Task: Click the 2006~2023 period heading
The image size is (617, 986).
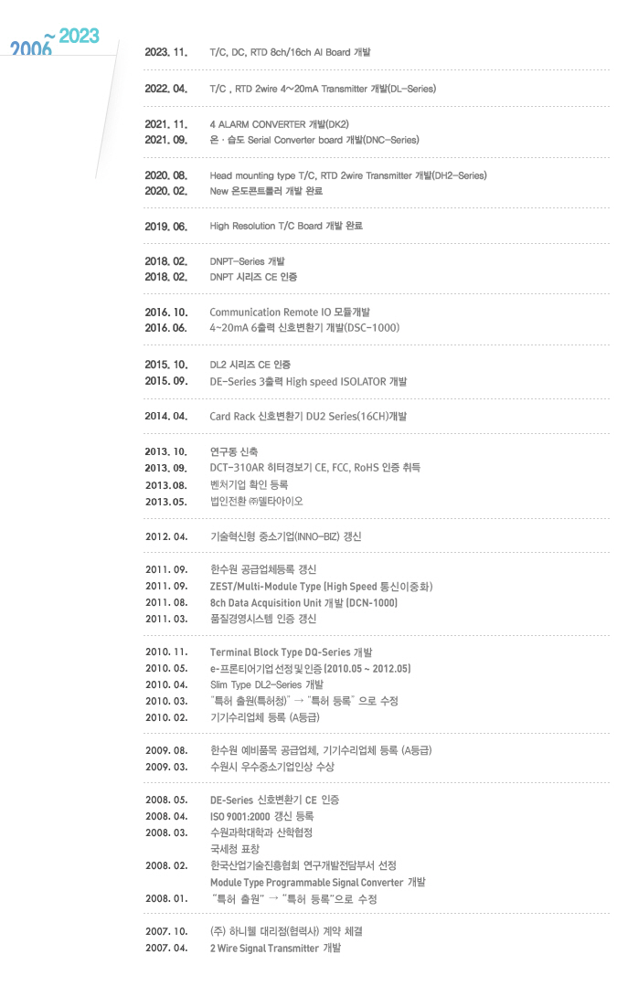Action: point(55,41)
